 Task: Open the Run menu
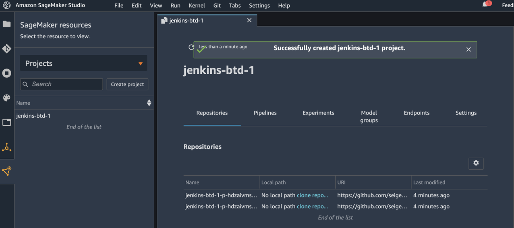(175, 6)
